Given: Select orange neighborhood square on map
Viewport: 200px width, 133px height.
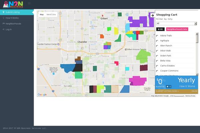Looking at the screenshot, I should tap(102, 36).
